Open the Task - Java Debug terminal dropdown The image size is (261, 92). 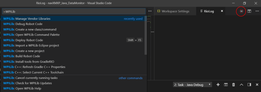click(192, 85)
